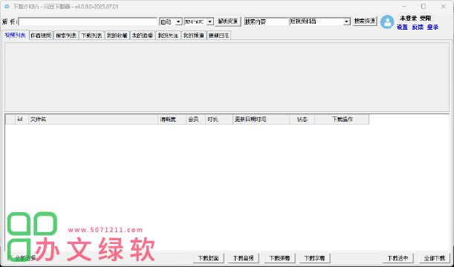Open the 我的频道 tab

194,36
